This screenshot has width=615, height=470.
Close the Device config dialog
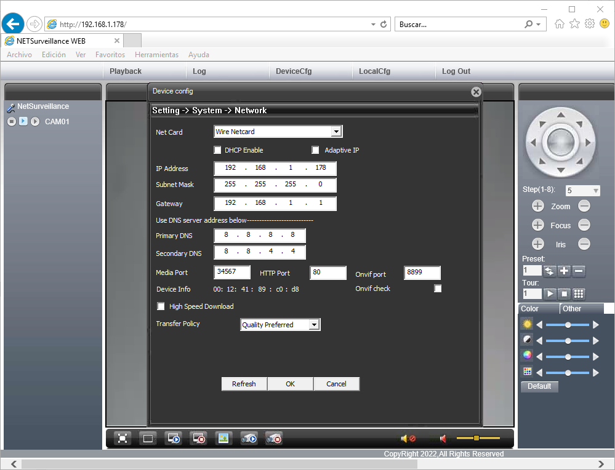[x=476, y=92]
